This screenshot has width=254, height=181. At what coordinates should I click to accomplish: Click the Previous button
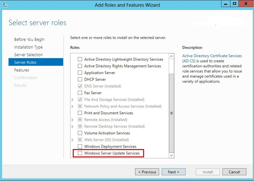click(147, 172)
